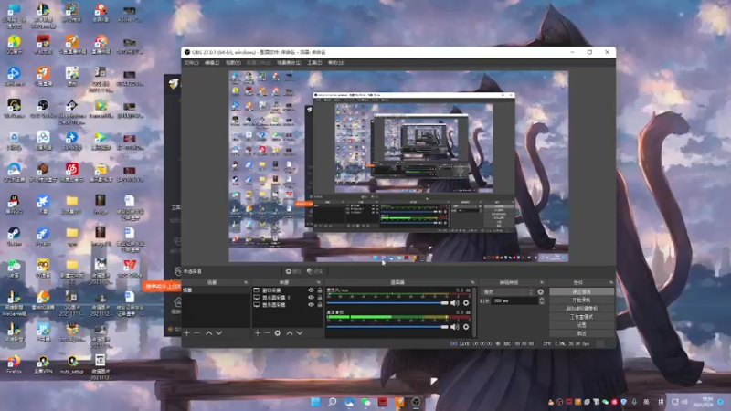This screenshot has width=731, height=411.
Task: Open the 滤镜 filters button above Sources
Action: 315,271
